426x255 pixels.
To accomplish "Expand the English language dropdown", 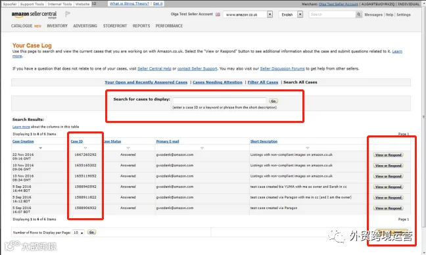I will [x=300, y=14].
